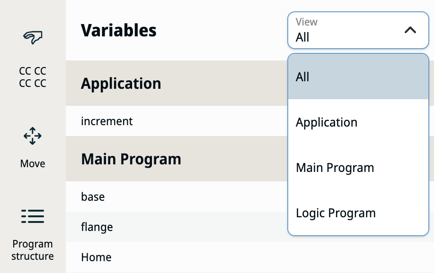Click the View combo box showing 'All'

(358, 30)
